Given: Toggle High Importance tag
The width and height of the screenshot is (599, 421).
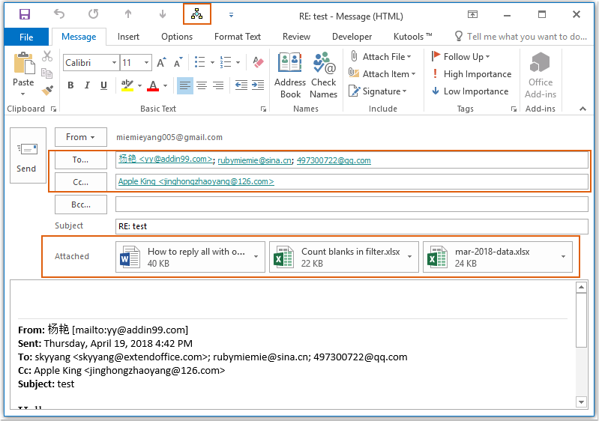Looking at the screenshot, I should [472, 73].
